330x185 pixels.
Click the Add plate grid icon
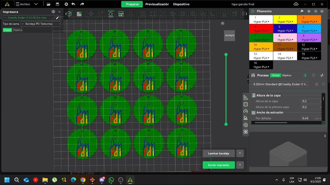[79, 14]
